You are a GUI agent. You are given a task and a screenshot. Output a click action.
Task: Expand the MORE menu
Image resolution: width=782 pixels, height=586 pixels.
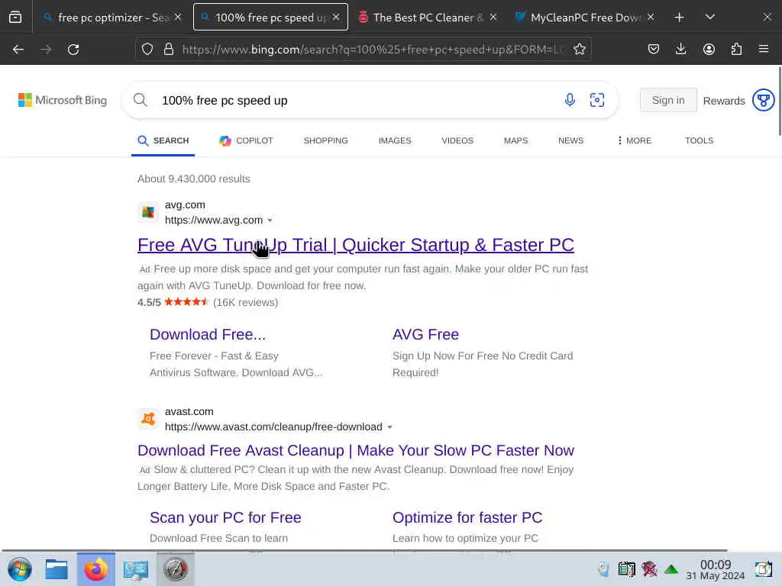click(634, 140)
